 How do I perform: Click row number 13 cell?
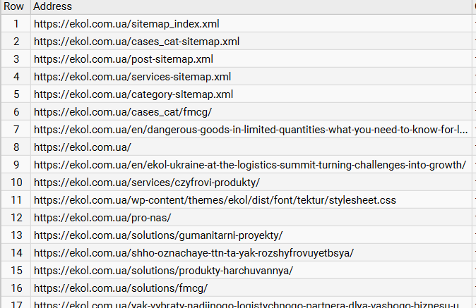point(16,235)
